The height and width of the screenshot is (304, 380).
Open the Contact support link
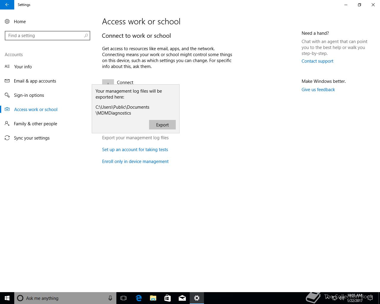pos(317,61)
